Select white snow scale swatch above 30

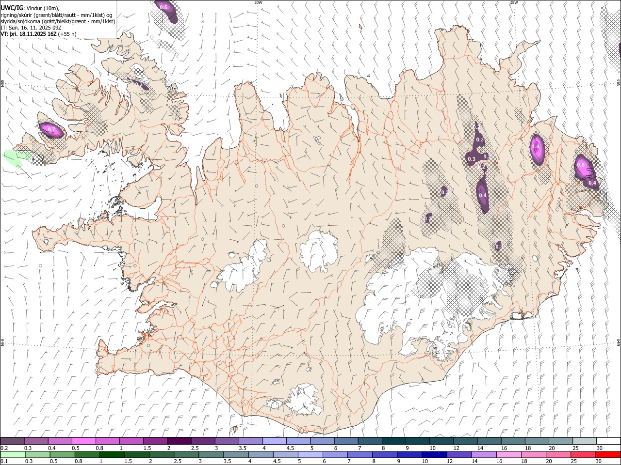(608, 441)
